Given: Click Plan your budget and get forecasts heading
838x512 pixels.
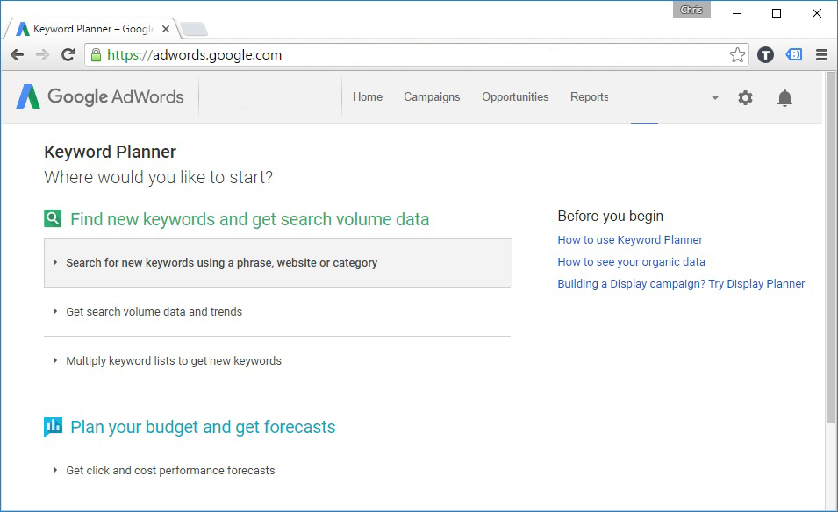Looking at the screenshot, I should (x=203, y=427).
